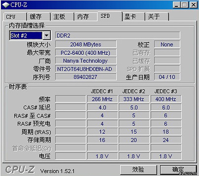This screenshot has width=199, height=176.
Task: Click the RAS# 至 CAS# value 6
Action: (x=166, y=115)
